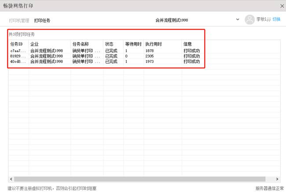Switch to the 打印机管理 tab
Viewport: 286px width, 192px height.
point(19,21)
